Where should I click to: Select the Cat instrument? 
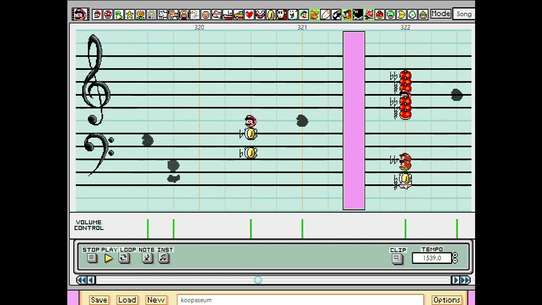[x=173, y=15]
